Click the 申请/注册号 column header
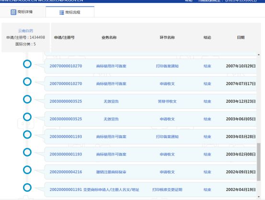The height and width of the screenshot is (200, 265). tap(64, 37)
